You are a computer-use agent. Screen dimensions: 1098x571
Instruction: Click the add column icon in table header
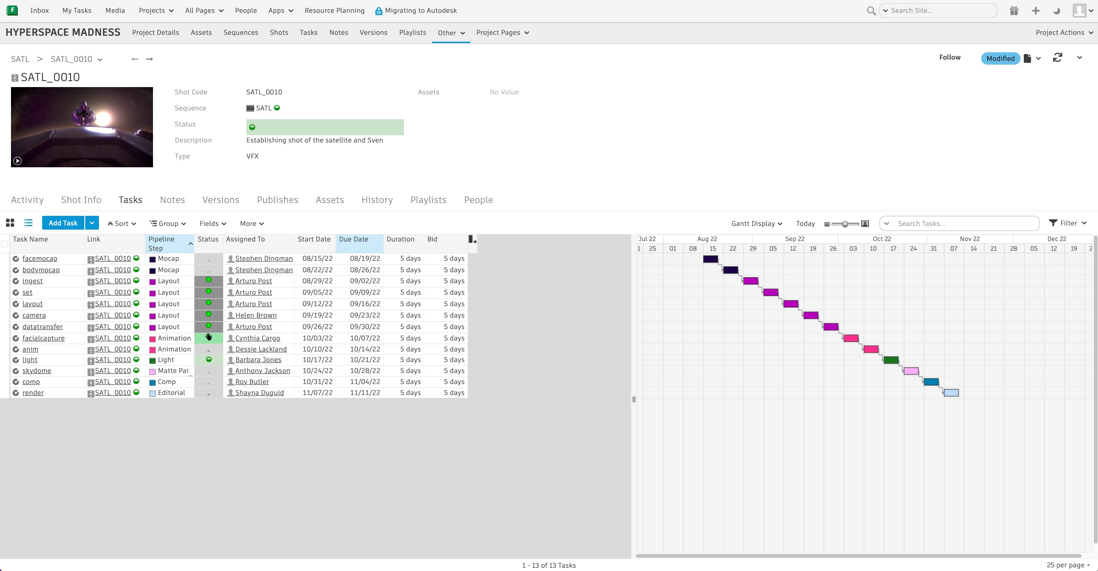coord(472,239)
